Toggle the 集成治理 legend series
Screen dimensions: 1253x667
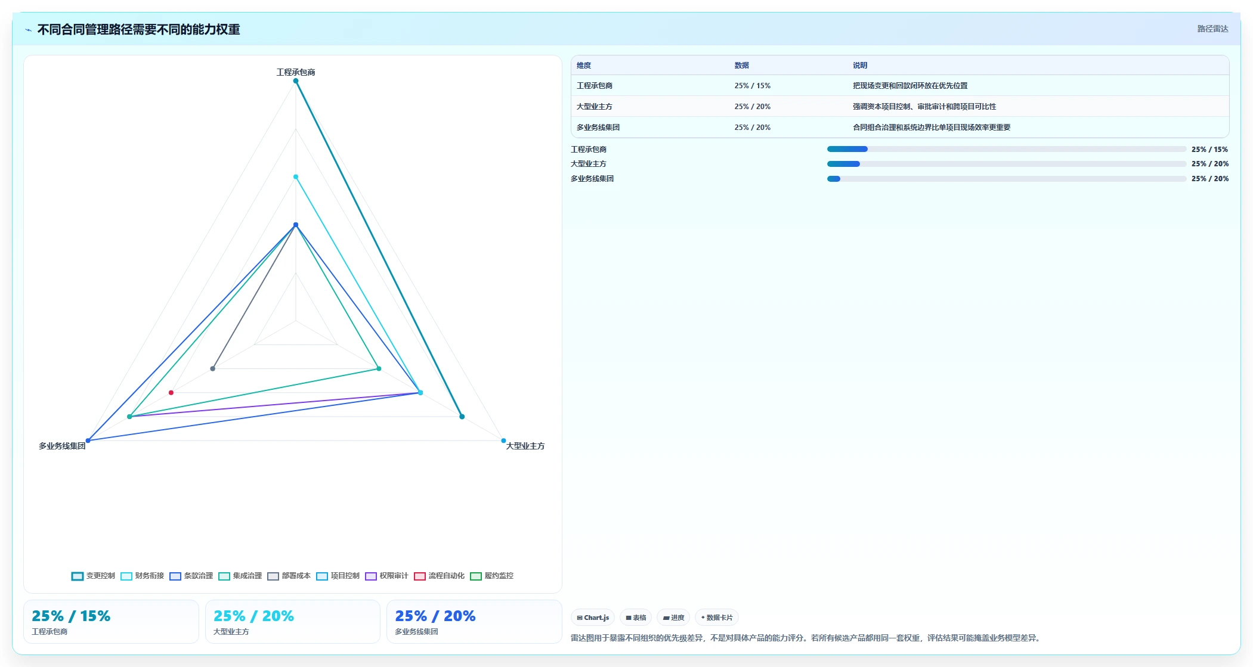(x=240, y=576)
